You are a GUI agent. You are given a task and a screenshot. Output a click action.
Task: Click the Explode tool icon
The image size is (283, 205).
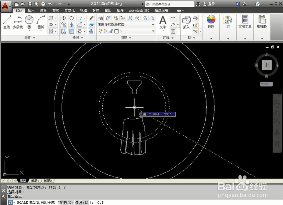[91, 24]
